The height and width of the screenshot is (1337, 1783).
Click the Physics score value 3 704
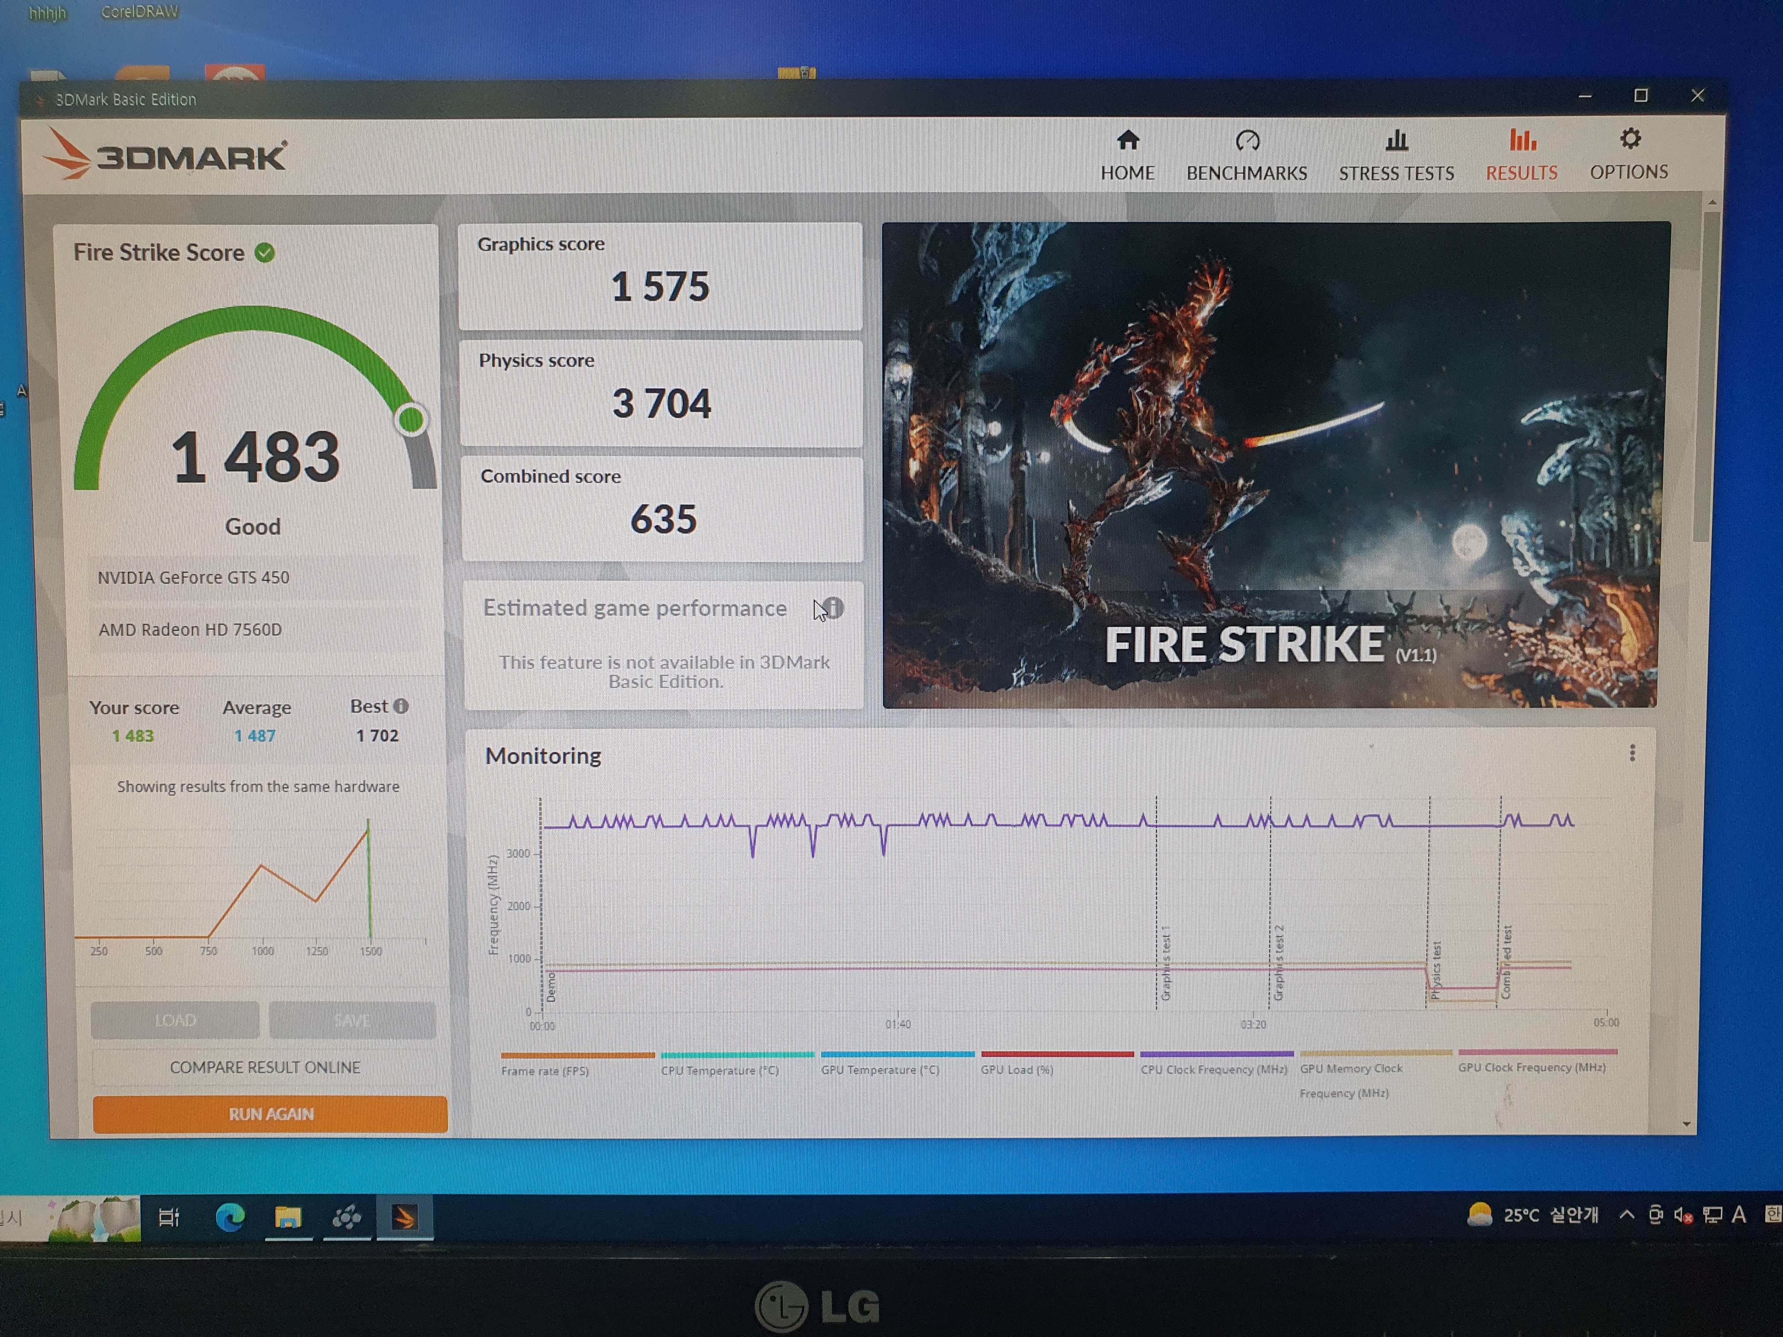pos(662,403)
